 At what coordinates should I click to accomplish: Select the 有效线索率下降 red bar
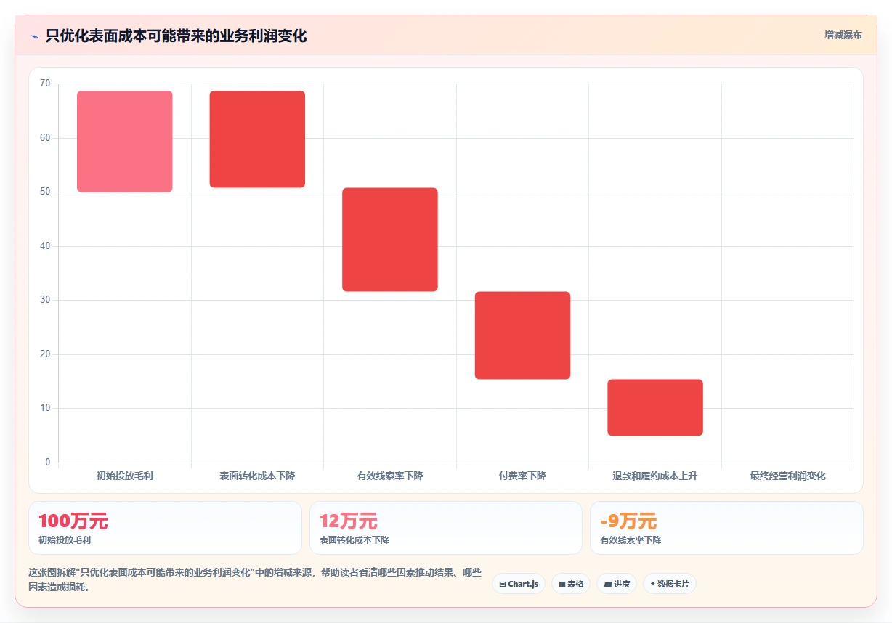(390, 240)
